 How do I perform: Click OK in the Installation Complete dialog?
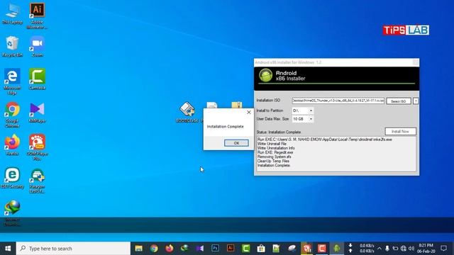click(x=236, y=143)
